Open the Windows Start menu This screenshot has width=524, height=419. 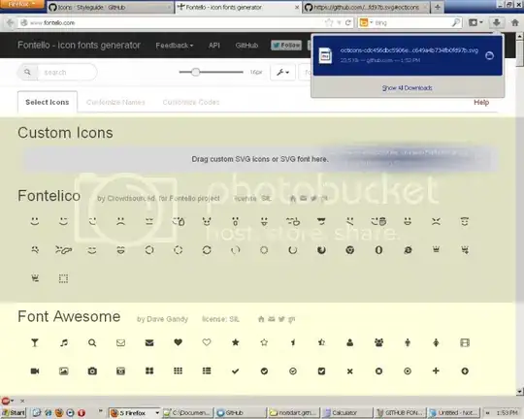point(14,413)
